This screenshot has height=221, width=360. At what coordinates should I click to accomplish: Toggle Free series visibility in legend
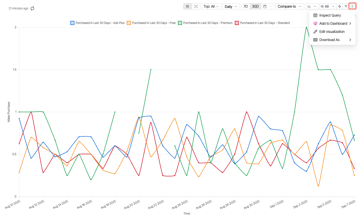click(151, 23)
